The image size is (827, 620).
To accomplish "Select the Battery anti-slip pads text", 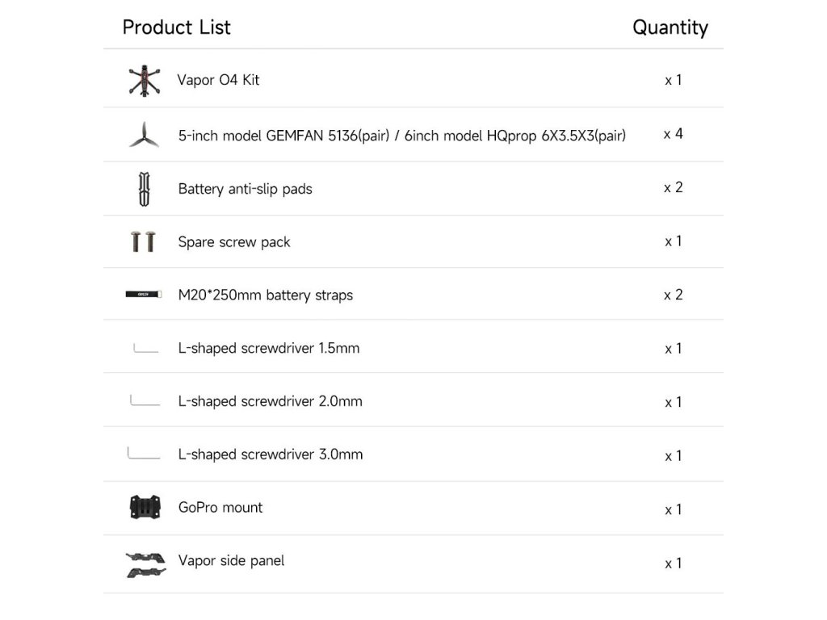I will pyautogui.click(x=245, y=189).
